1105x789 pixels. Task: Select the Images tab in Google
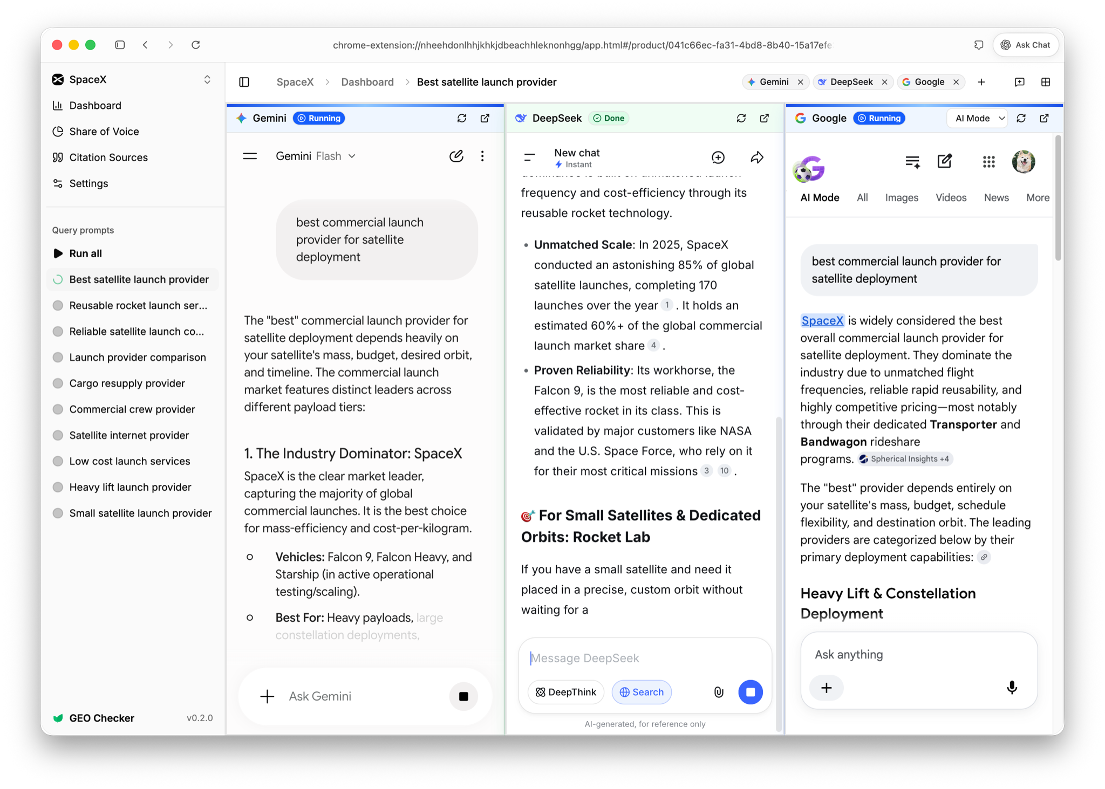click(x=902, y=197)
